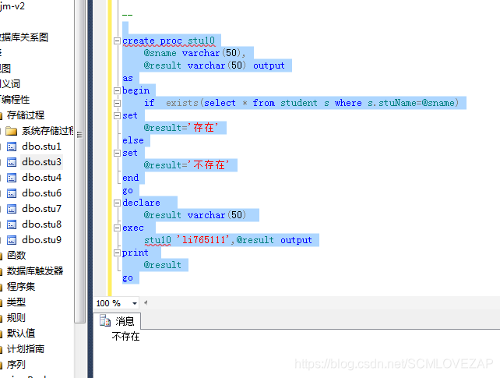Select dbo.stu3 in the object tree
This screenshot has height=378, width=500.
pyautogui.click(x=41, y=162)
